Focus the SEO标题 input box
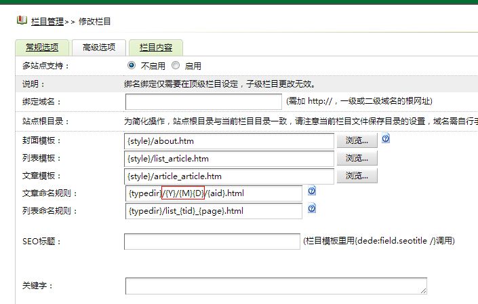The width and height of the screenshot is (478, 304). coord(212,241)
